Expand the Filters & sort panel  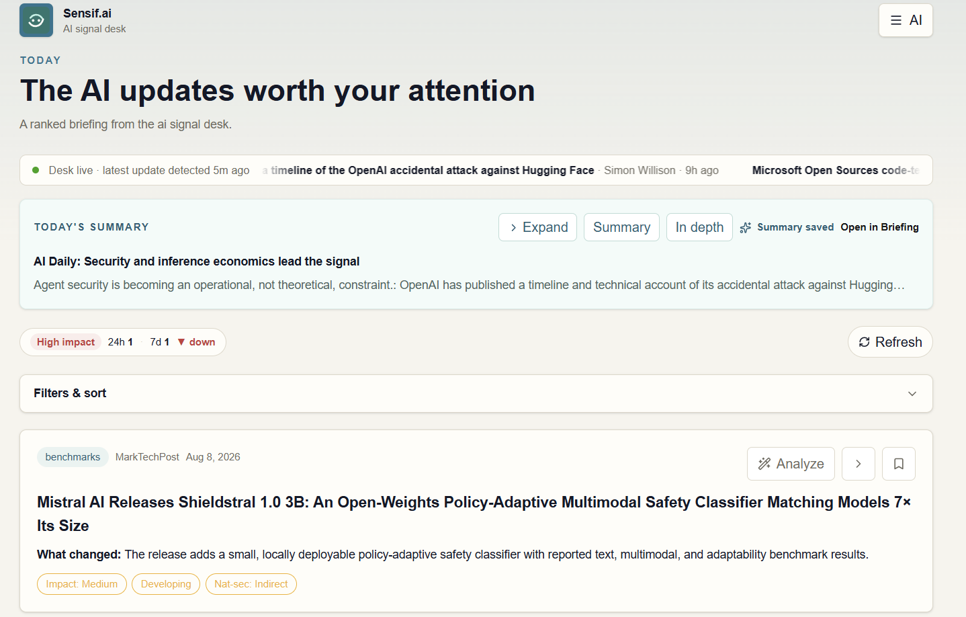(x=476, y=393)
